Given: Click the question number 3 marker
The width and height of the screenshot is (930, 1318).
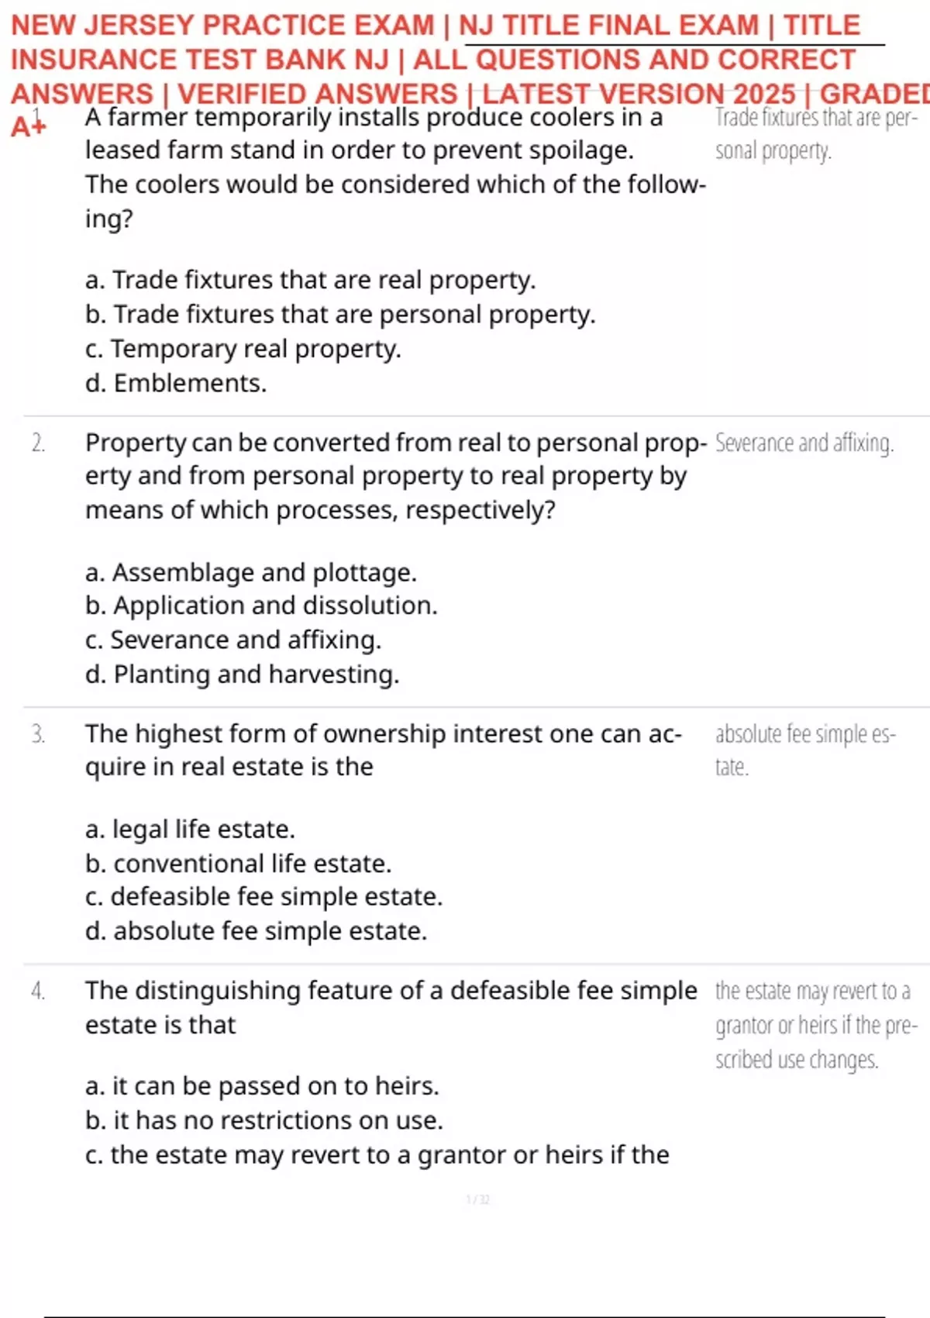Looking at the screenshot, I should point(38,733).
